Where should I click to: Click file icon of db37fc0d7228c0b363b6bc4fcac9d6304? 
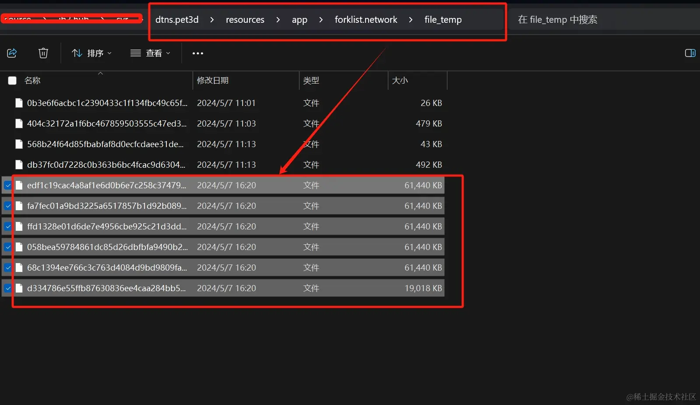coord(19,165)
